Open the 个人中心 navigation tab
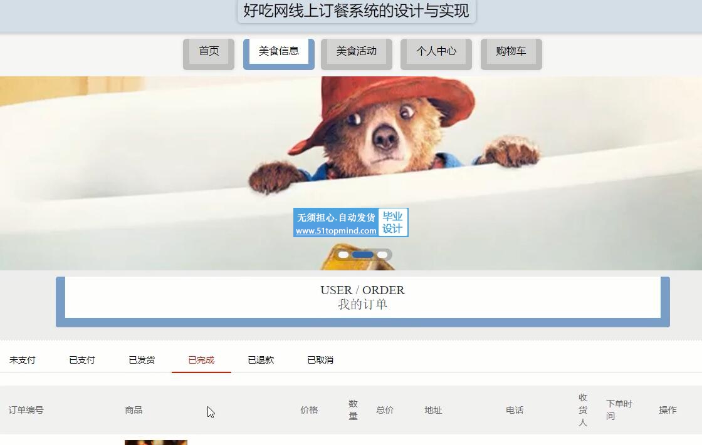The width and height of the screenshot is (702, 445). click(436, 54)
